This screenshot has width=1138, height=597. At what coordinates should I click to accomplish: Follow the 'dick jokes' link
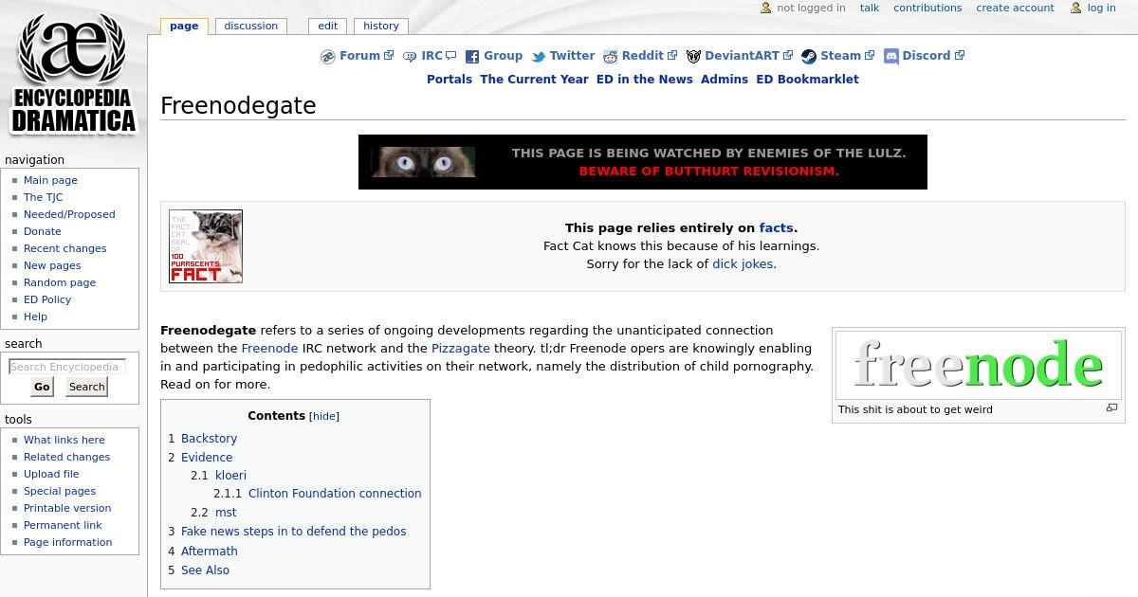(743, 264)
